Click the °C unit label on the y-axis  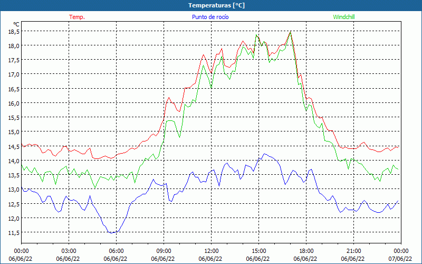coord(16,24)
